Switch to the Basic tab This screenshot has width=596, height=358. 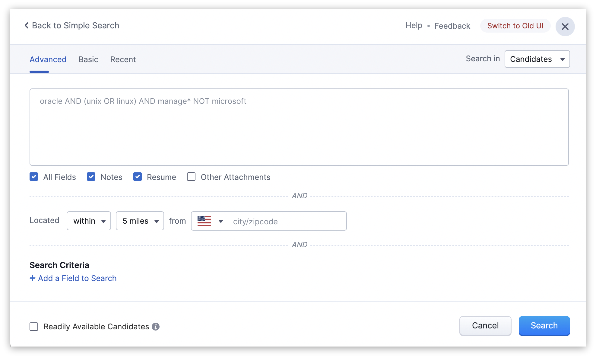point(88,59)
